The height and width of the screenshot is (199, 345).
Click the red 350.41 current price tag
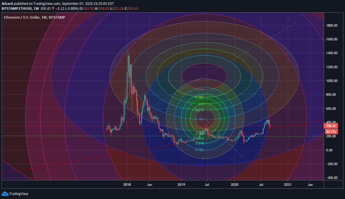point(331,126)
